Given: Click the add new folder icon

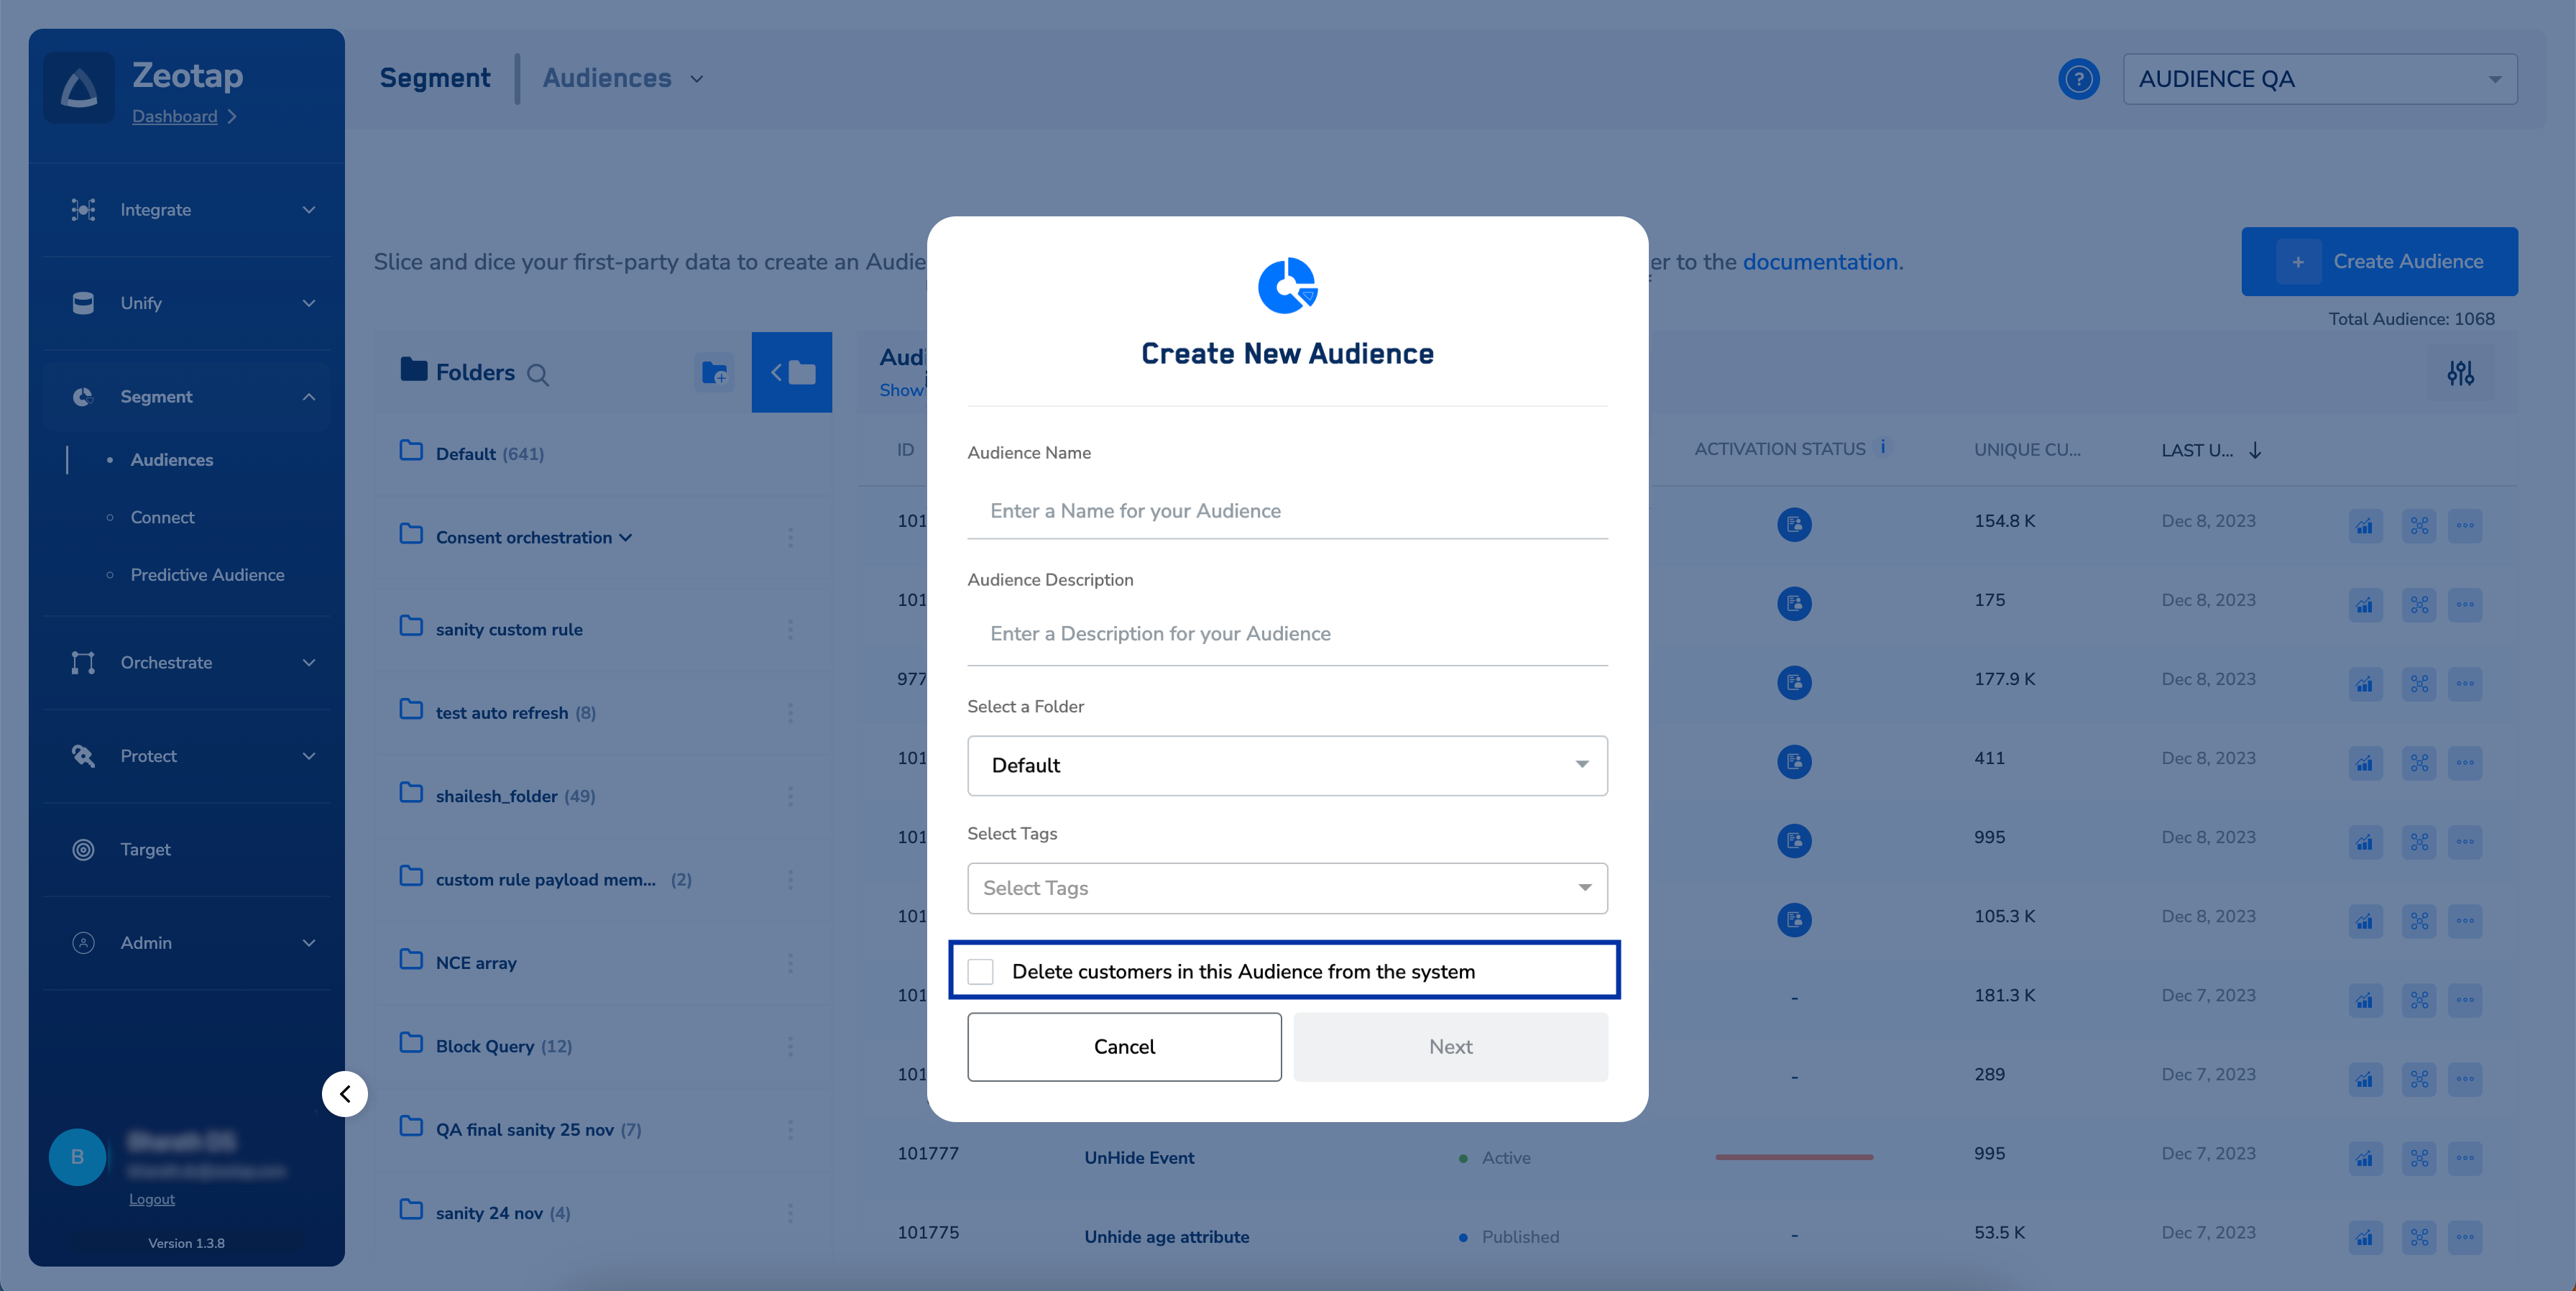Looking at the screenshot, I should [x=714, y=373].
